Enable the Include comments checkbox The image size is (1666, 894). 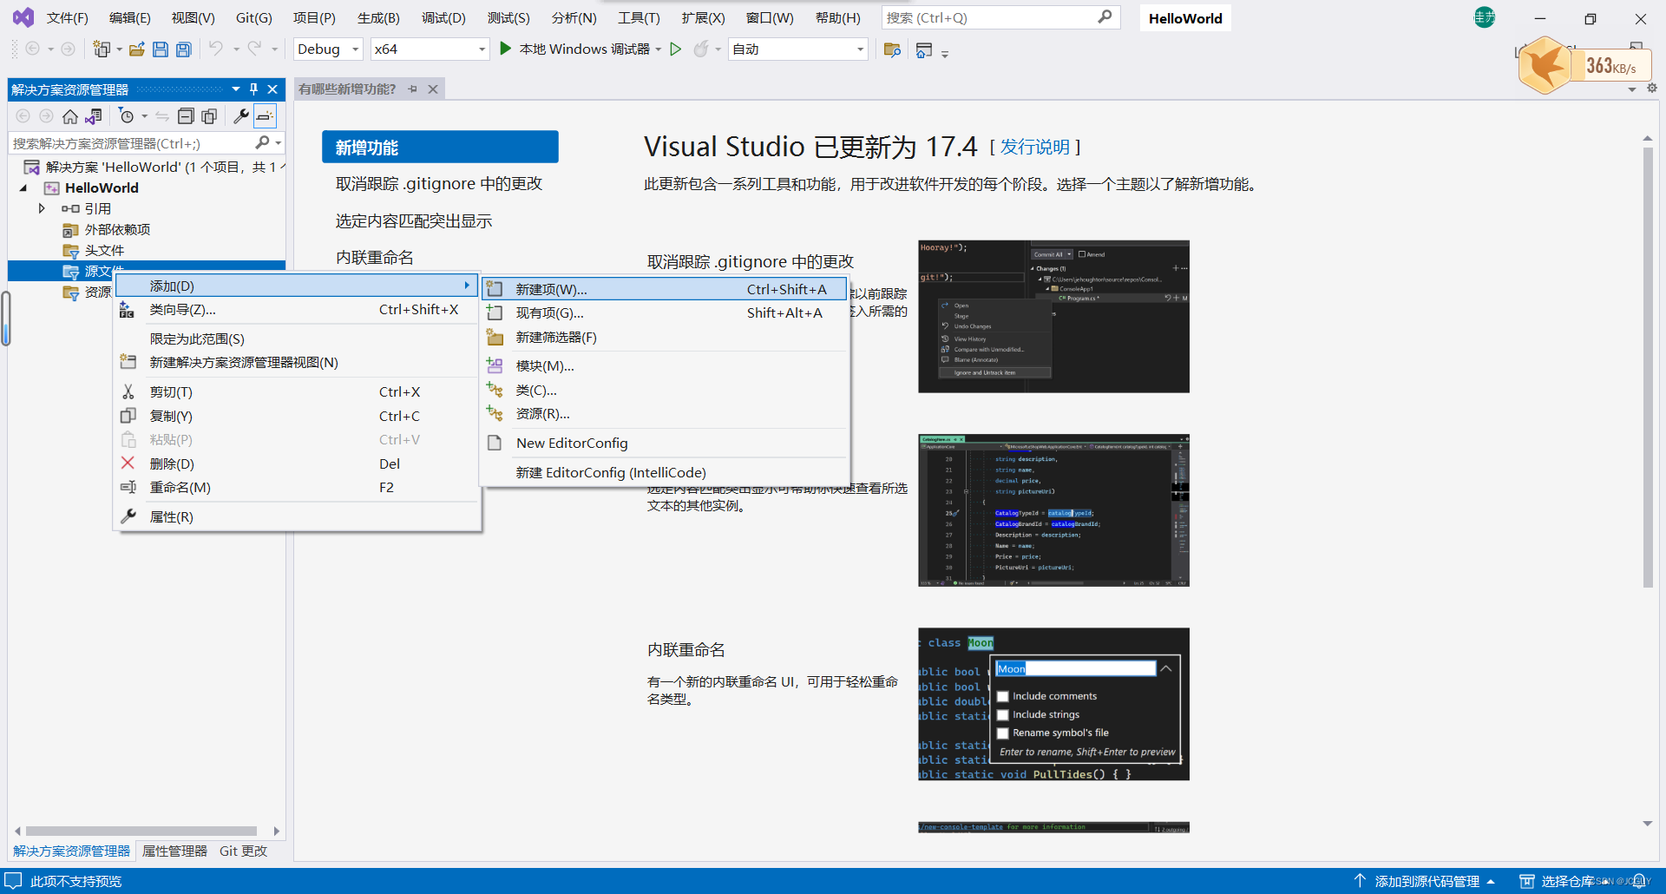point(1003,695)
